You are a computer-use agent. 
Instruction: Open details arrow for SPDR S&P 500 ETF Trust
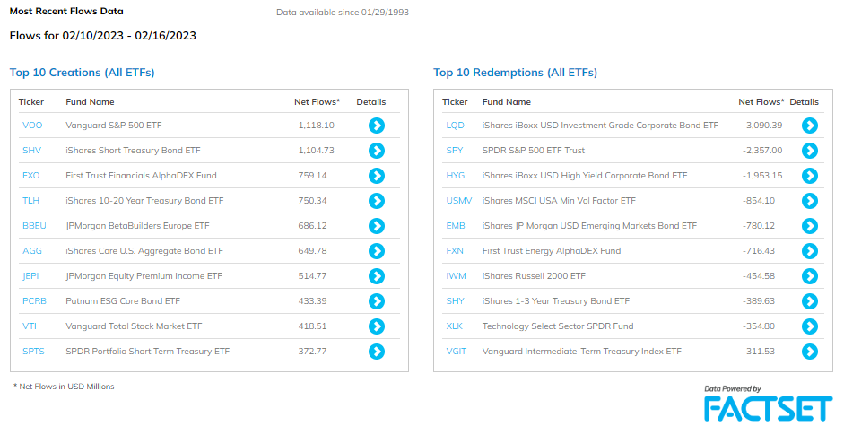tap(810, 151)
